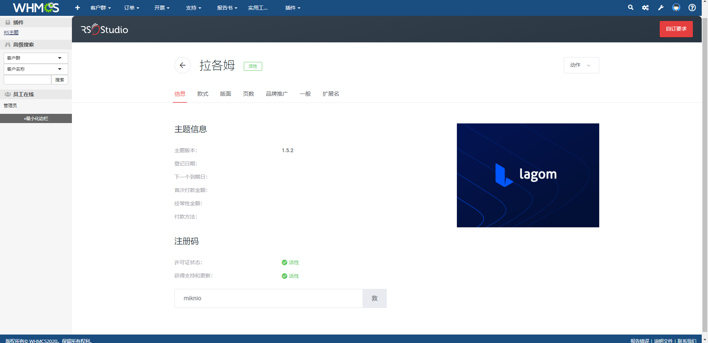708x343 pixels.
Task: Click the miknio license key input field
Action: coord(268,298)
